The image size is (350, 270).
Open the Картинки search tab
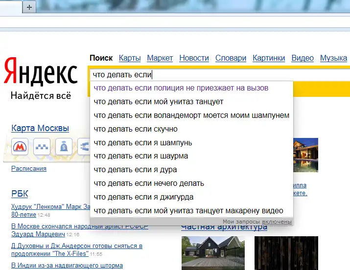pyautogui.click(x=269, y=58)
